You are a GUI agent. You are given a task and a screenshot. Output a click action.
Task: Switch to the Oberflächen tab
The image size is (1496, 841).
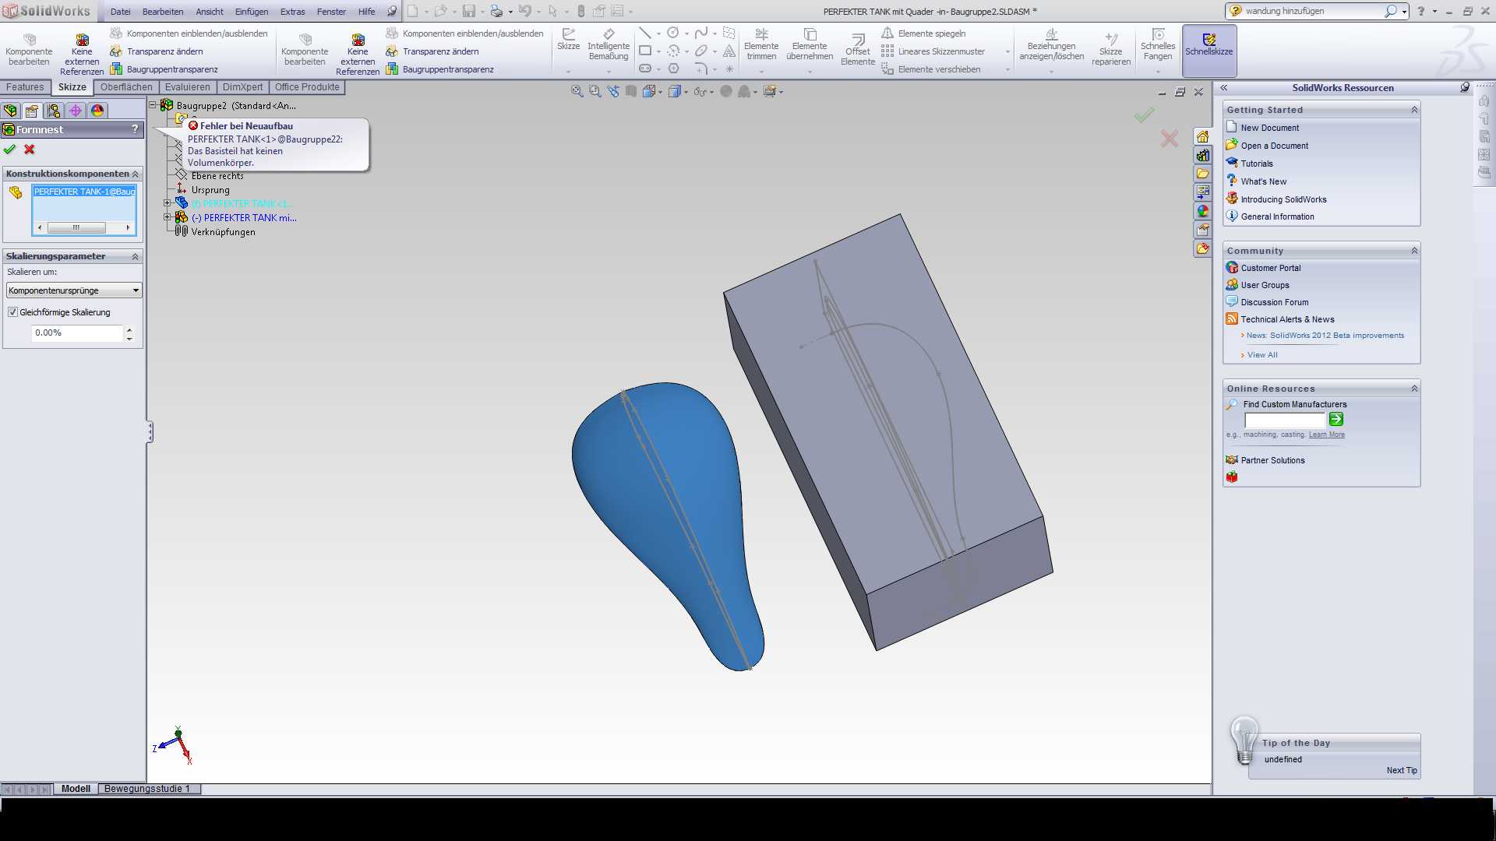click(x=126, y=87)
